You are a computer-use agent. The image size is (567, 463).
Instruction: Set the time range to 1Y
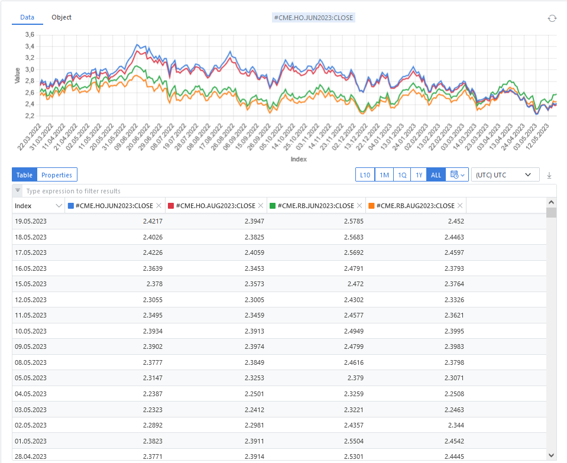(419, 175)
